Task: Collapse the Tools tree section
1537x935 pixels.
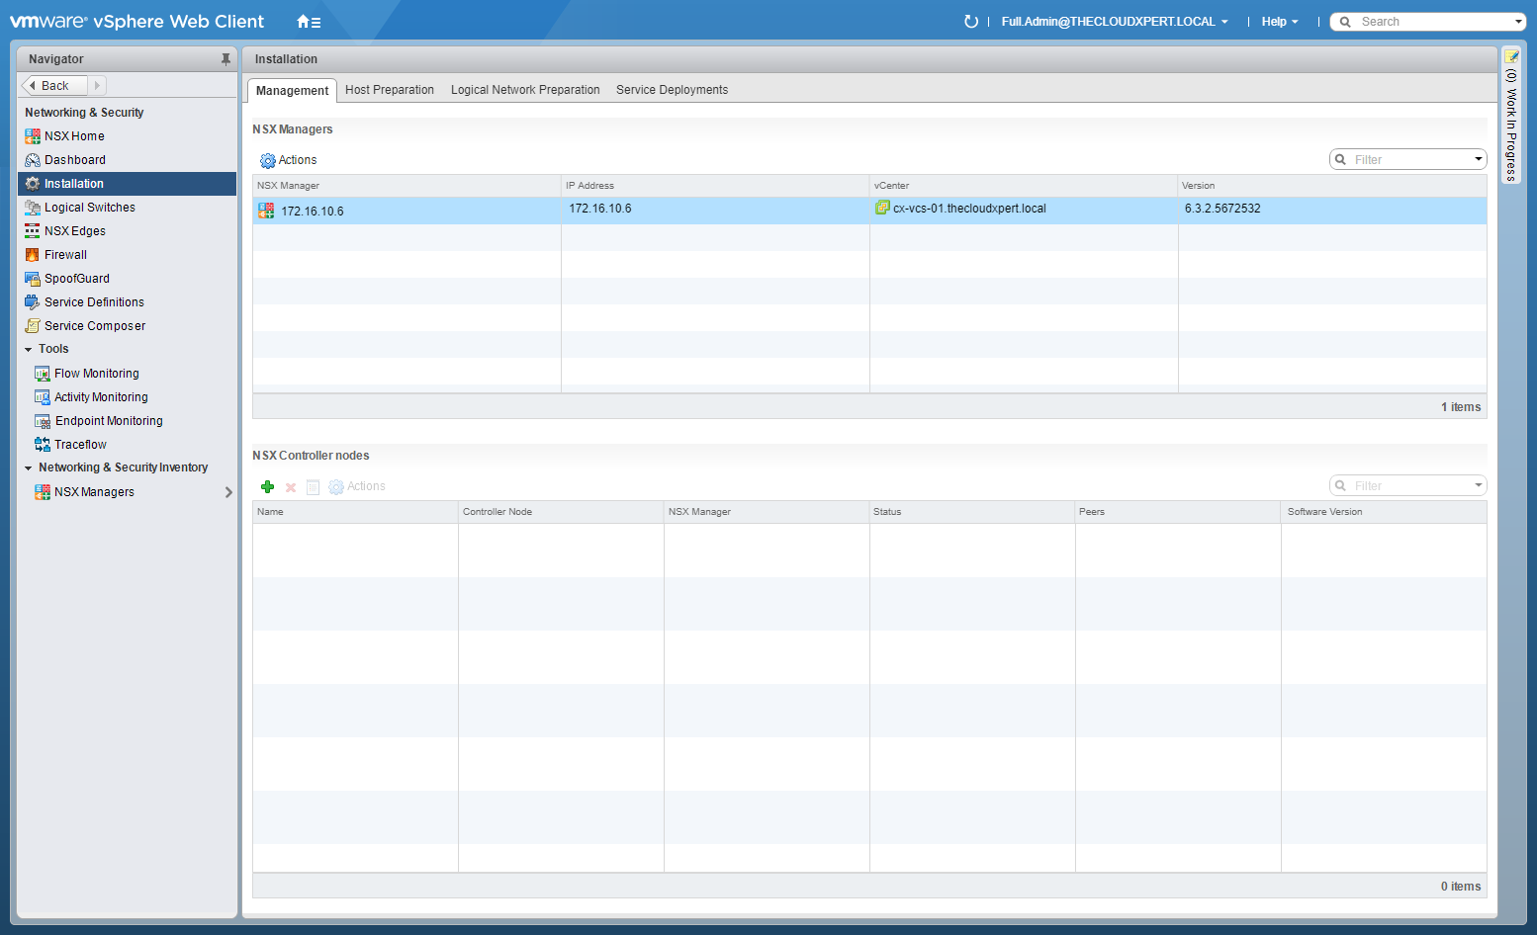Action: [x=29, y=350]
